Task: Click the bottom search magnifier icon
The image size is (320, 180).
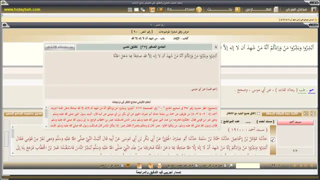Action: (x=230, y=165)
